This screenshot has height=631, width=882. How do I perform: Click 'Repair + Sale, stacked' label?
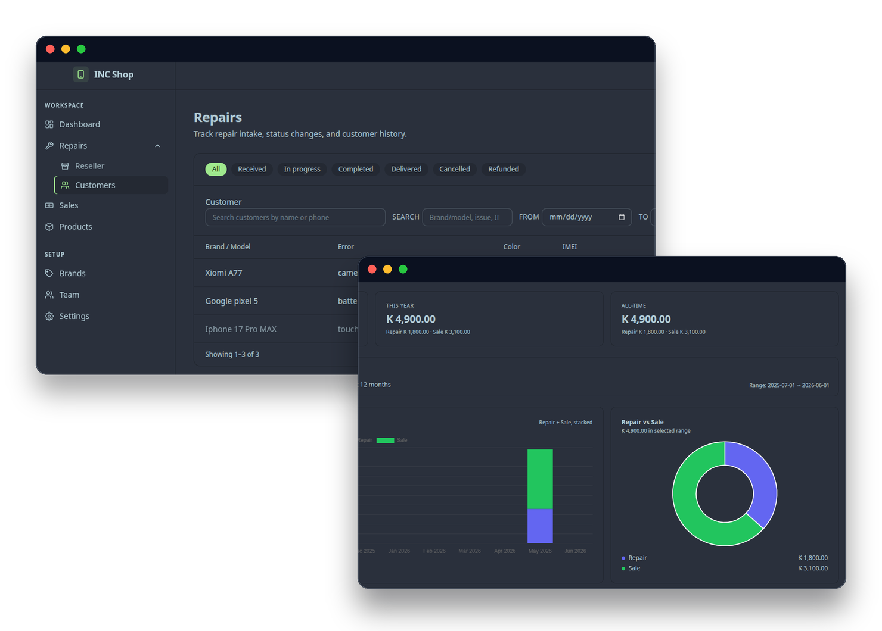pyautogui.click(x=566, y=423)
